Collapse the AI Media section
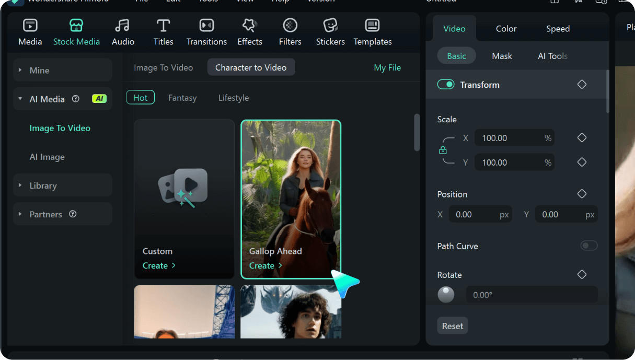Viewport: 635px width, 360px height. [20, 99]
